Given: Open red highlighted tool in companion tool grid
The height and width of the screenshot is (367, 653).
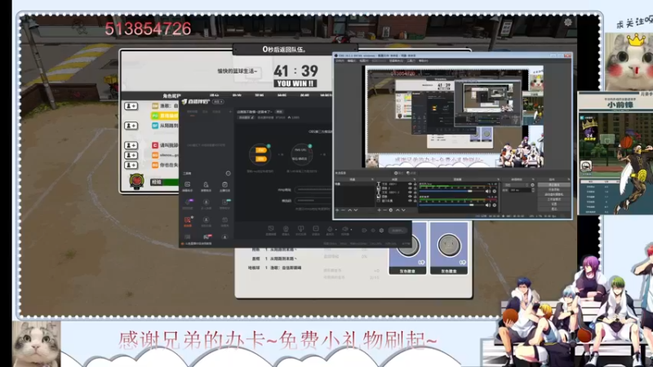Looking at the screenshot, I should coord(188,221).
